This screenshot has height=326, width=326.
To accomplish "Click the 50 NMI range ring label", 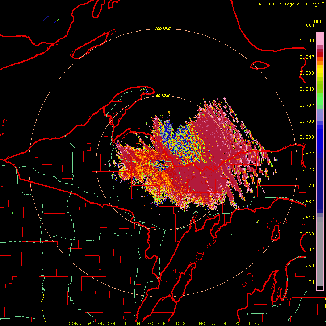I will (163, 96).
